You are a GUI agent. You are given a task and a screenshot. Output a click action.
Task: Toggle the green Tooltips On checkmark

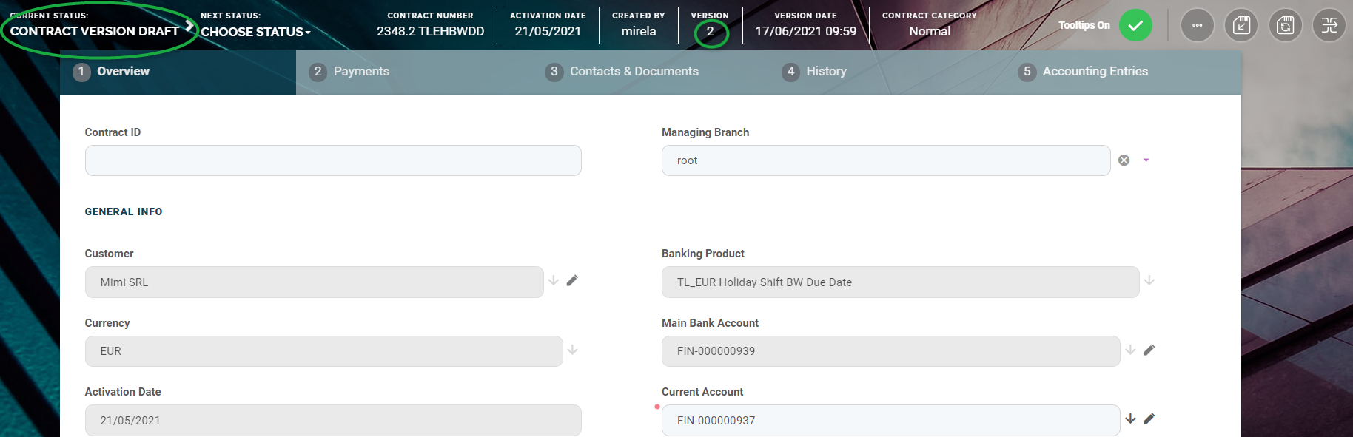tap(1135, 26)
